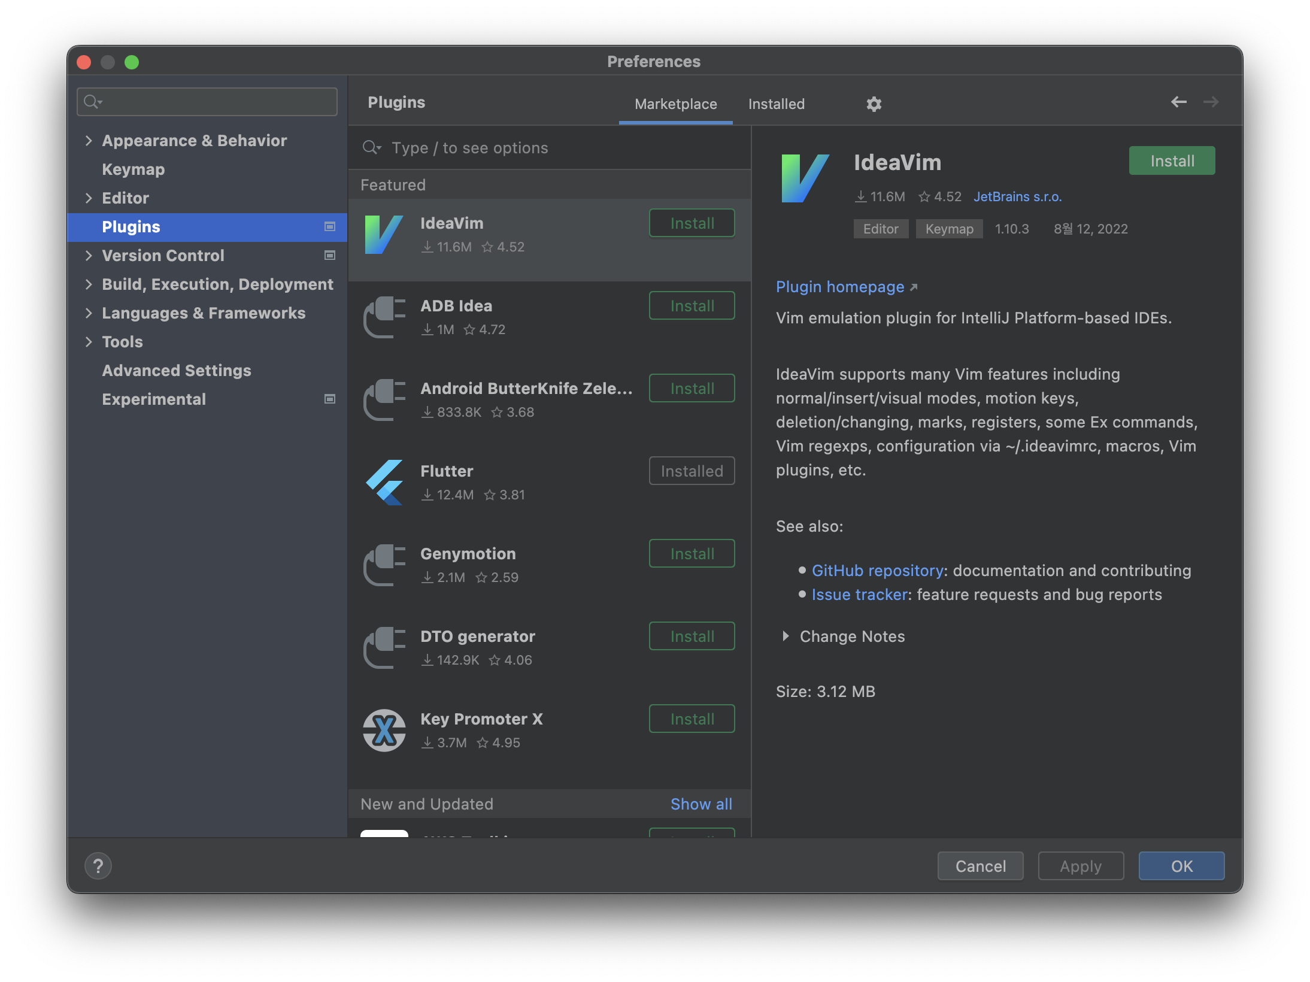Click the Genymotion plugin icon
The width and height of the screenshot is (1310, 982).
click(x=384, y=565)
